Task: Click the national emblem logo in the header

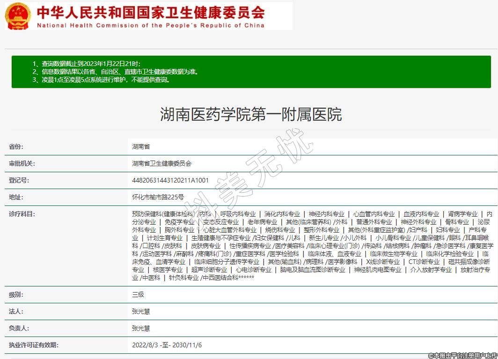Action: [18, 16]
